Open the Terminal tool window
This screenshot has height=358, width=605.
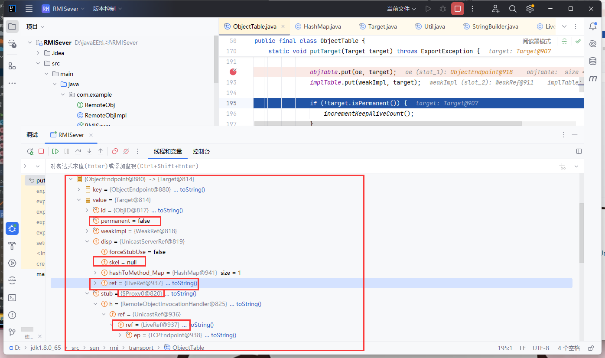(12, 298)
